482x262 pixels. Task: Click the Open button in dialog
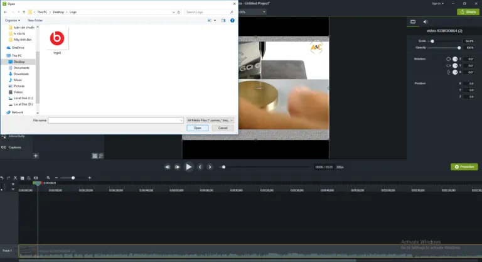click(x=197, y=128)
